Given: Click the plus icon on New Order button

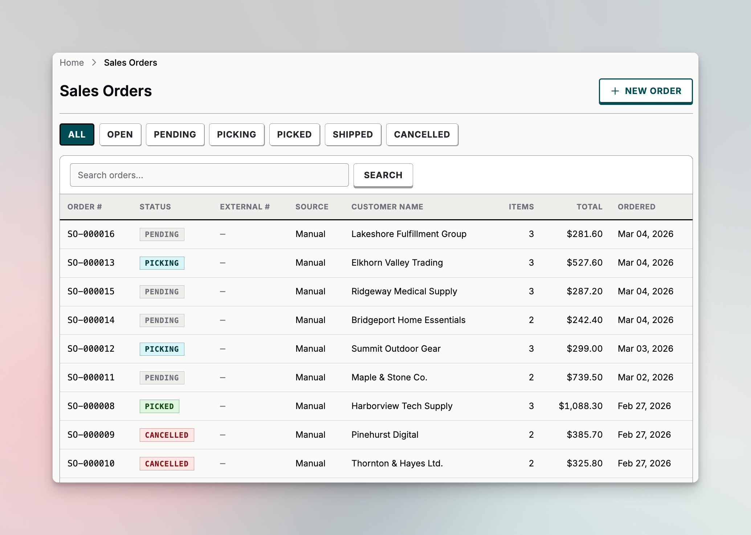Looking at the screenshot, I should click(x=615, y=91).
